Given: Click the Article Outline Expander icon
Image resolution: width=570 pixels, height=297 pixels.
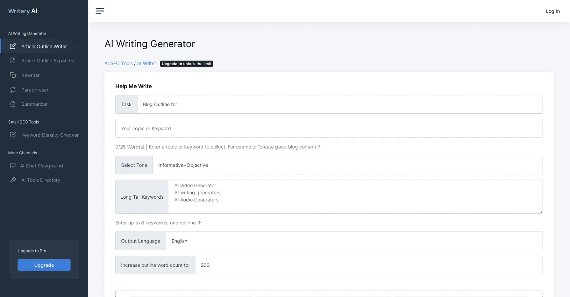Looking at the screenshot, I should [x=13, y=61].
